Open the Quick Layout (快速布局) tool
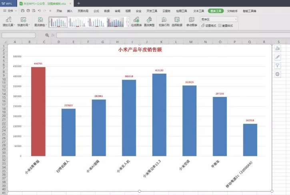The height and width of the screenshot is (195, 290). point(24,22)
